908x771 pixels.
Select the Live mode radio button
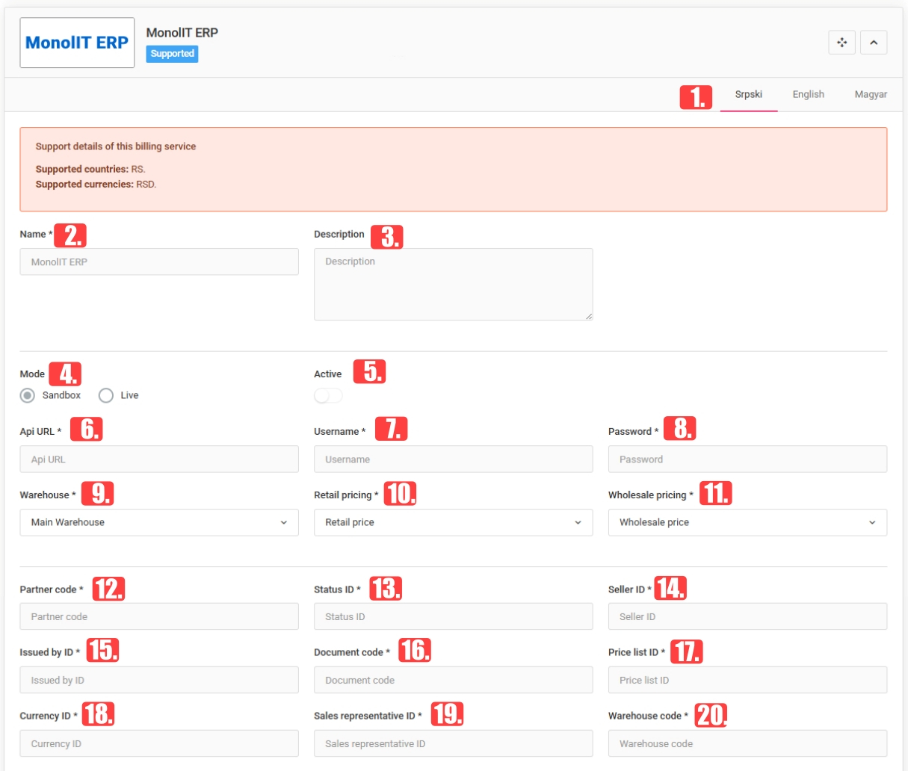pyautogui.click(x=106, y=395)
